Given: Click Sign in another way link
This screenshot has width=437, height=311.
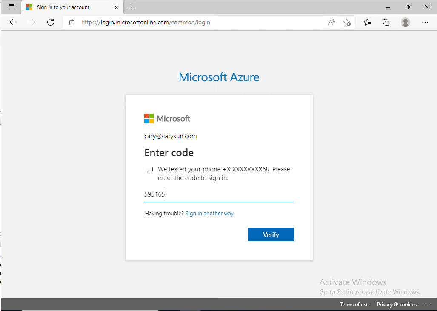Looking at the screenshot, I should 209,214.
